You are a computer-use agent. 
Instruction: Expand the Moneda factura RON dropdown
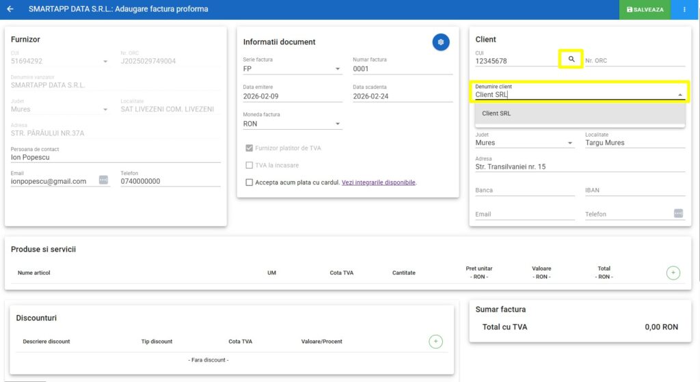point(293,124)
